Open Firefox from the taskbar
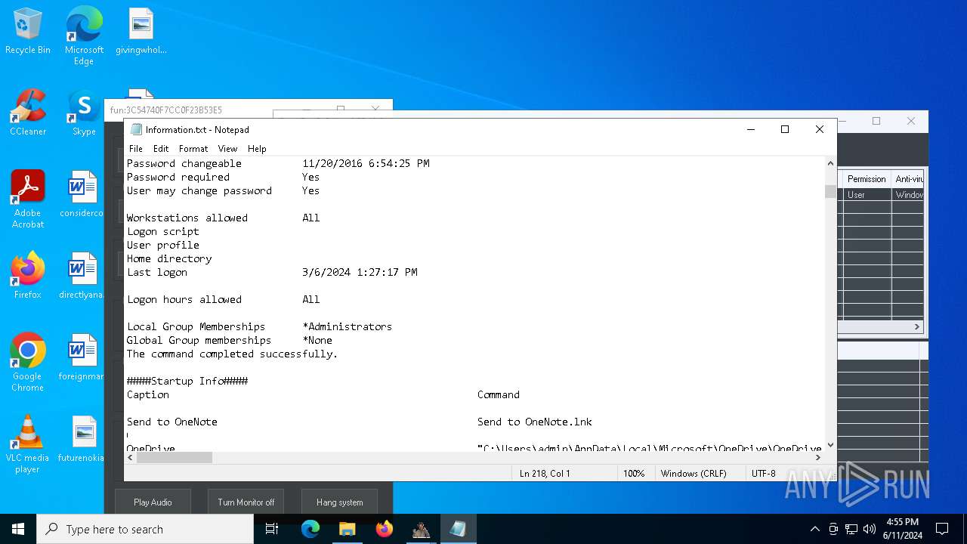 pos(384,529)
